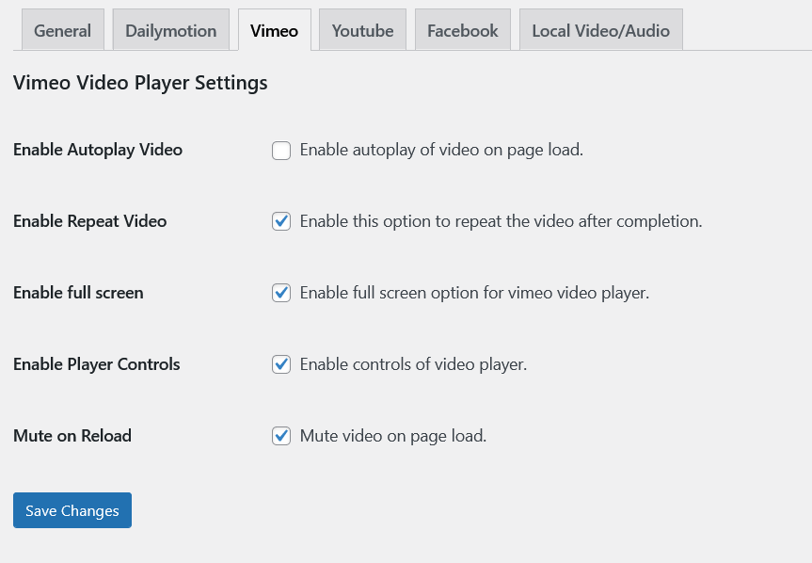
Task: Click the Vimeo Video Player Settings heading
Action: tap(140, 83)
